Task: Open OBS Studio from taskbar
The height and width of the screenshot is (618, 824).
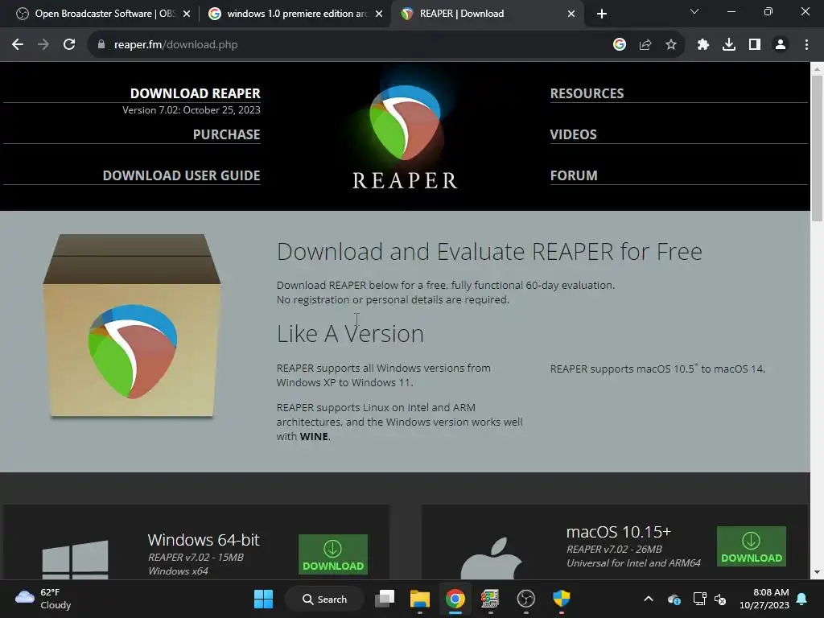Action: 525,599
